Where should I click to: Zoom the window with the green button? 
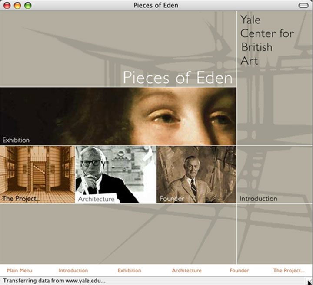point(28,5)
